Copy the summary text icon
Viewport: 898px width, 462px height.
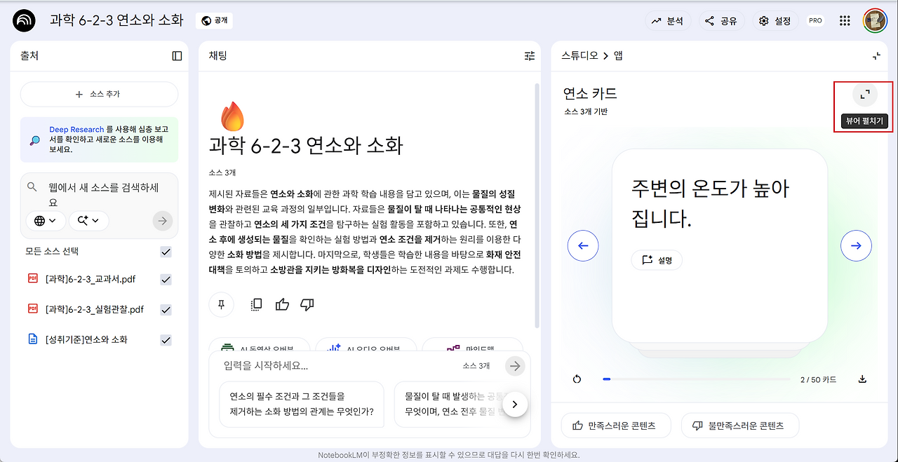coord(257,304)
